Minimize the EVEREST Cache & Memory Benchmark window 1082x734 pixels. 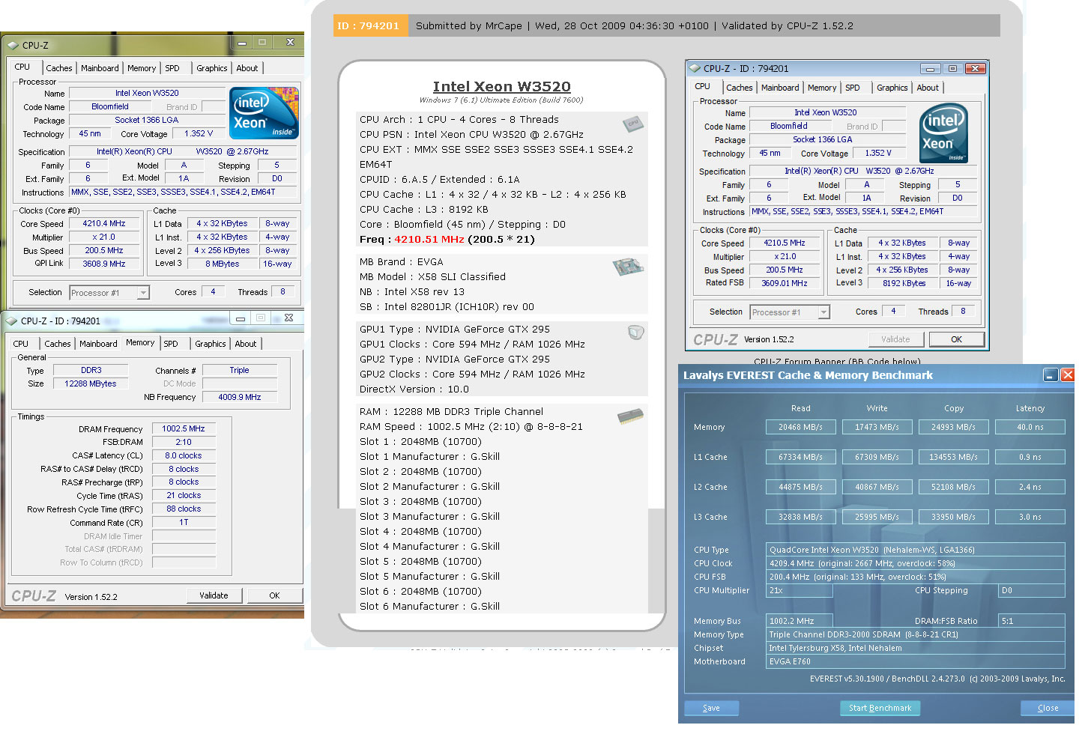click(1051, 375)
